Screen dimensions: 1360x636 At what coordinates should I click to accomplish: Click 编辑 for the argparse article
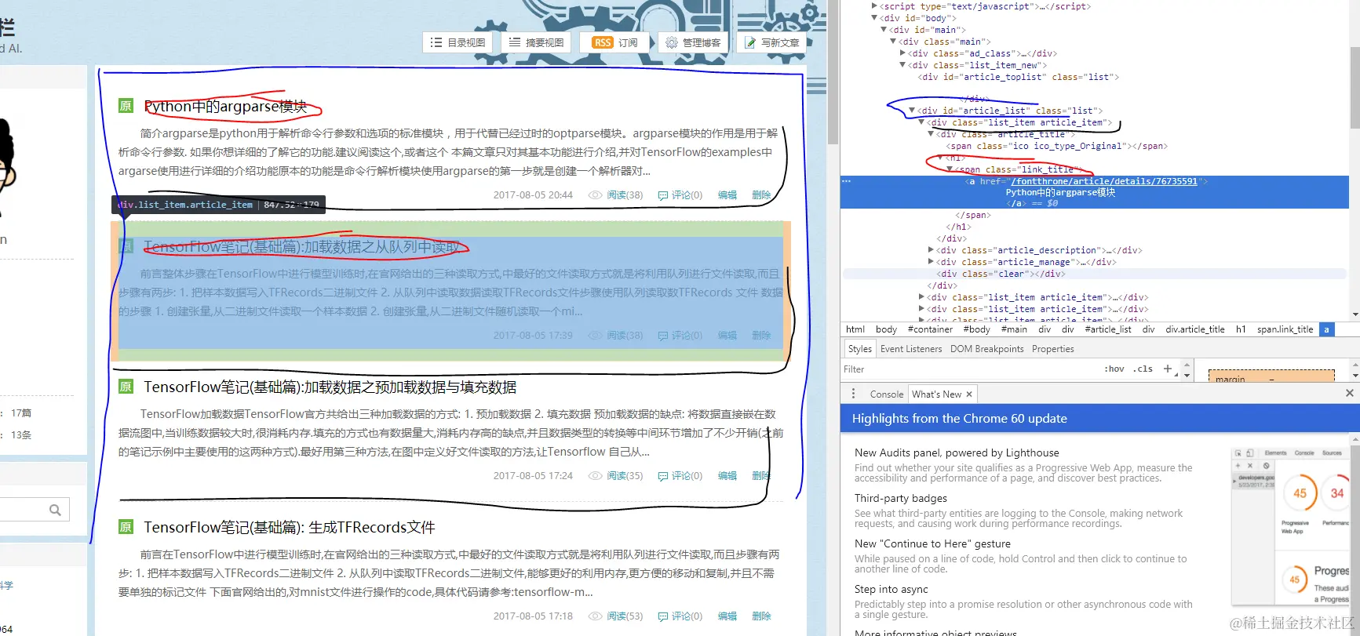[x=727, y=195]
